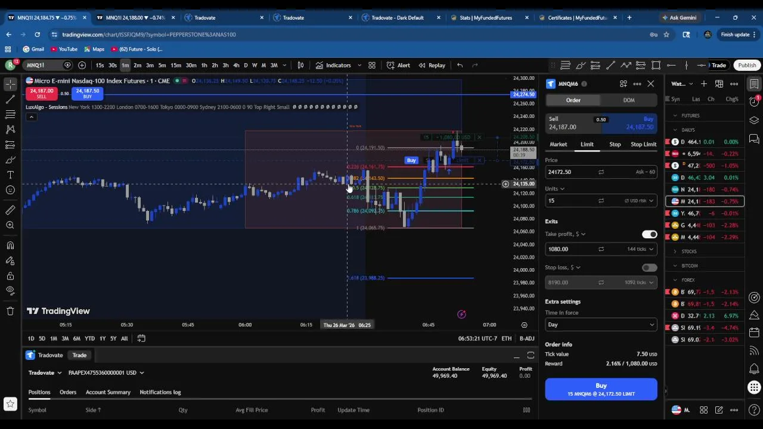Click the blue BUY 24,187.50 chart button
Image resolution: width=763 pixels, height=429 pixels.
(x=88, y=94)
